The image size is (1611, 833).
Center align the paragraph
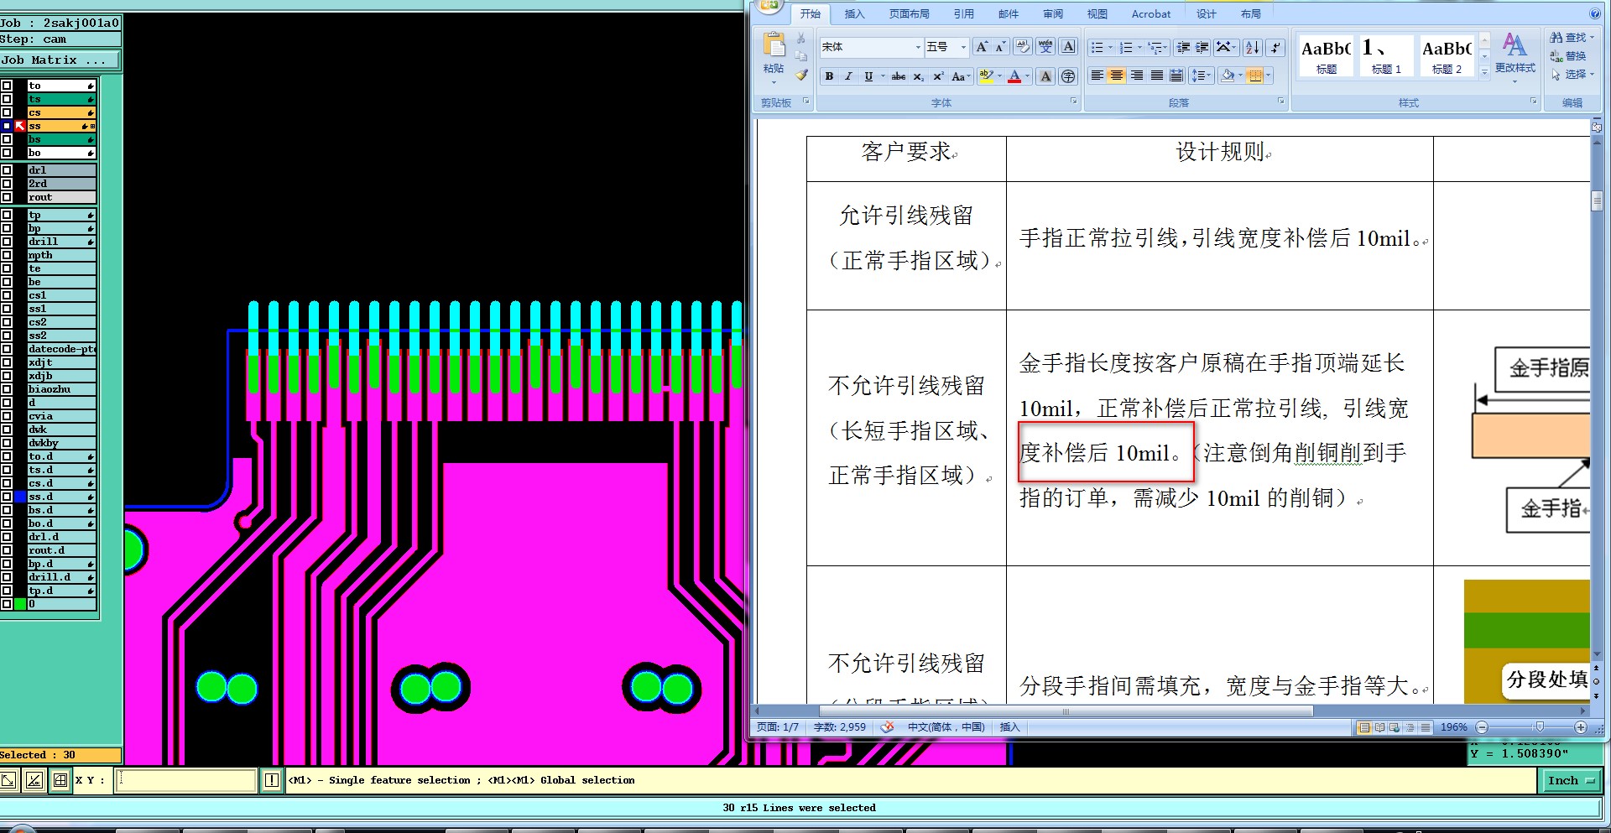[x=1117, y=76]
